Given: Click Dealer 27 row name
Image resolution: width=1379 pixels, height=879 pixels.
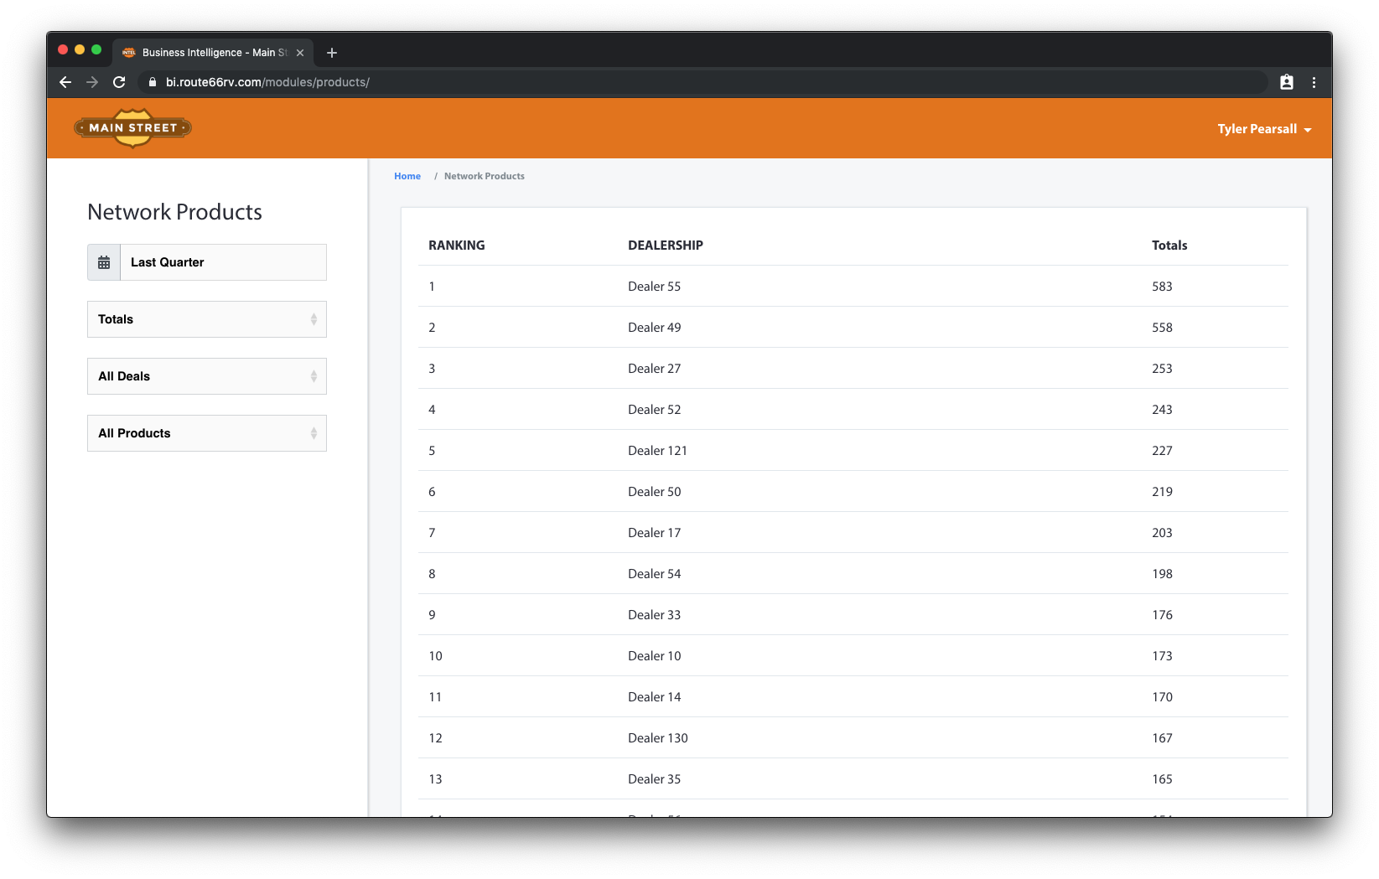Looking at the screenshot, I should (x=655, y=369).
